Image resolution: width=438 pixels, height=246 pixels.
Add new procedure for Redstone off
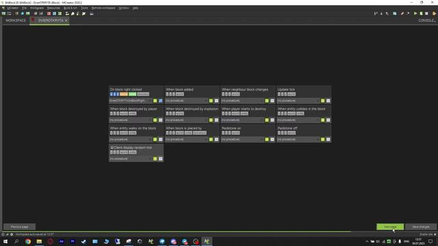coord(322,139)
